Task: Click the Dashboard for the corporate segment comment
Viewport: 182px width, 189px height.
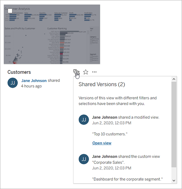Action: (127, 179)
